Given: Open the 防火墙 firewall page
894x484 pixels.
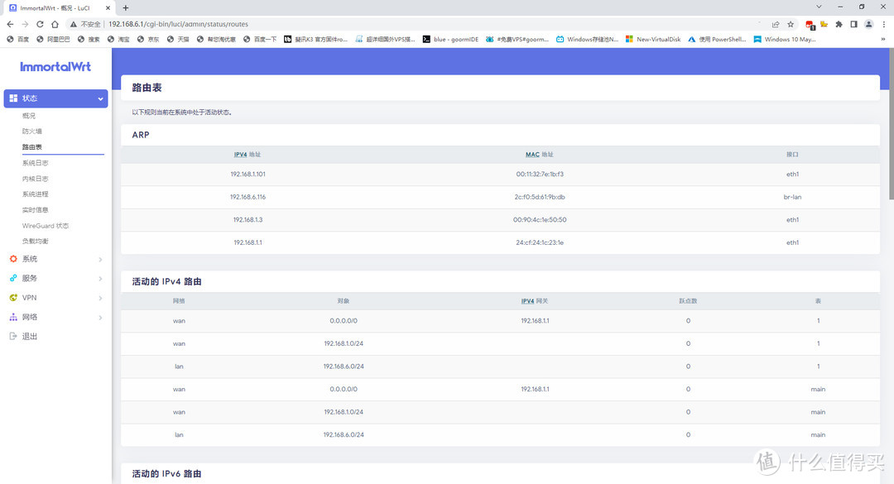Looking at the screenshot, I should (32, 131).
